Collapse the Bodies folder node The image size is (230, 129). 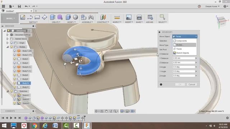click(x=7, y=47)
